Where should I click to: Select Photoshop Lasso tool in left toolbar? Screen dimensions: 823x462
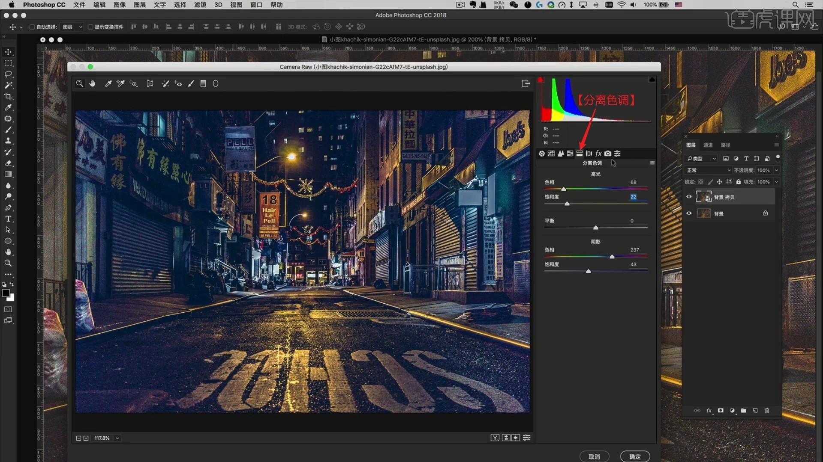(x=8, y=74)
